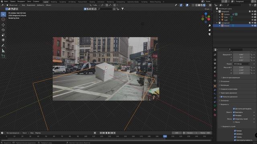Open the World properties tab icon
The height and width of the screenshot is (144, 257).
coord(215,76)
